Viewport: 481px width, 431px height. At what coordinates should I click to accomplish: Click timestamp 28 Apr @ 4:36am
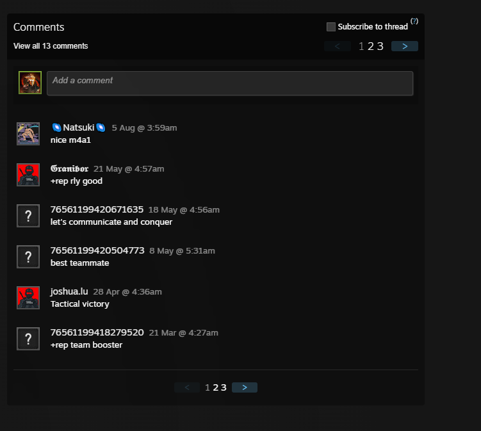click(127, 292)
